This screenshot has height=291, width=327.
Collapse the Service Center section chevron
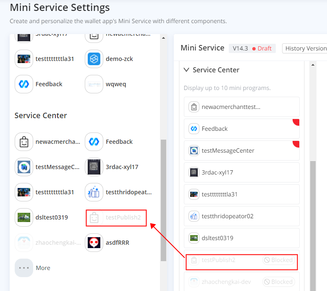pyautogui.click(x=186, y=70)
